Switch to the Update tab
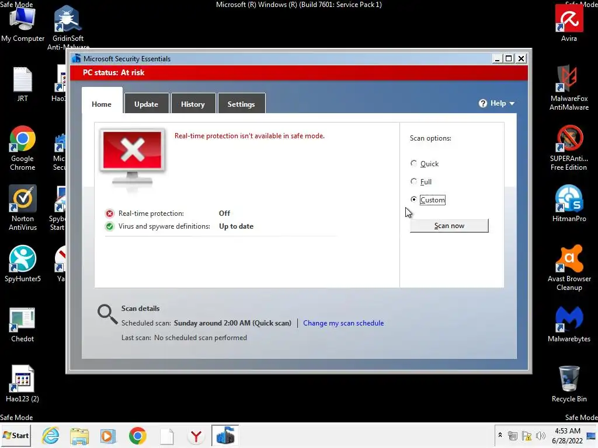This screenshot has height=448, width=598. pos(147,104)
